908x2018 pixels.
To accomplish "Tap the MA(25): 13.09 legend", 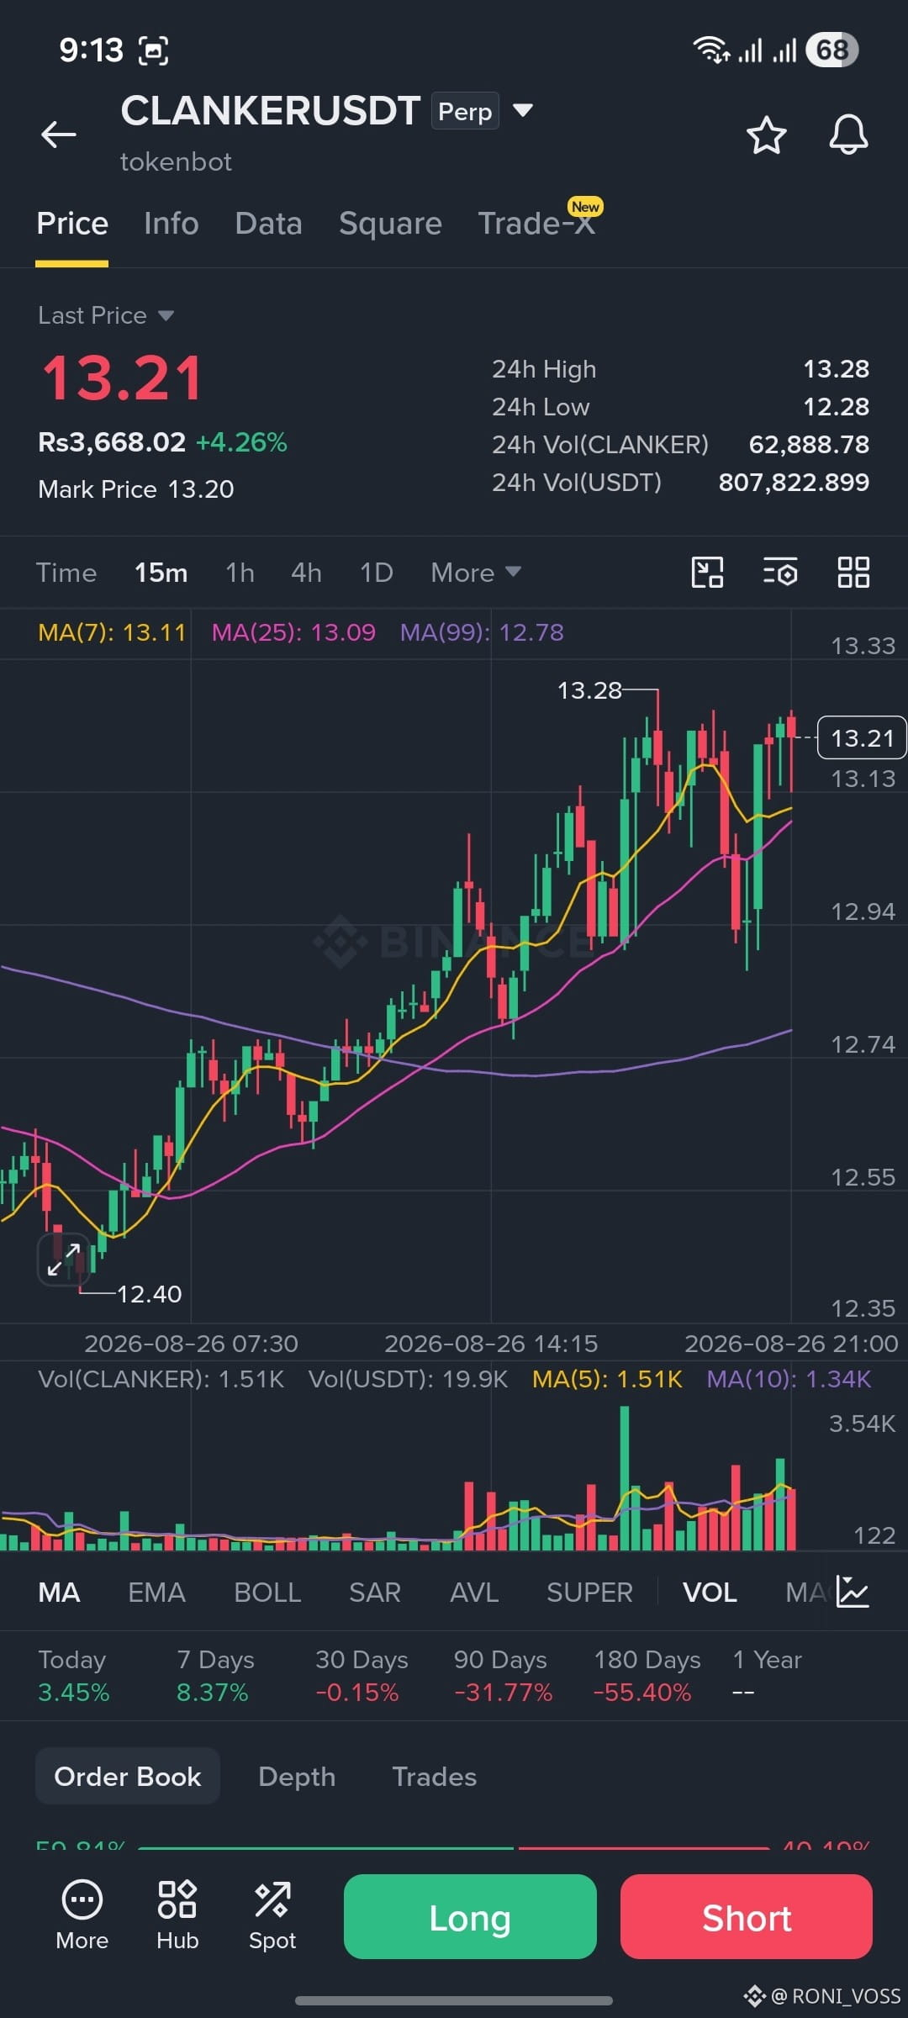I will pos(293,632).
